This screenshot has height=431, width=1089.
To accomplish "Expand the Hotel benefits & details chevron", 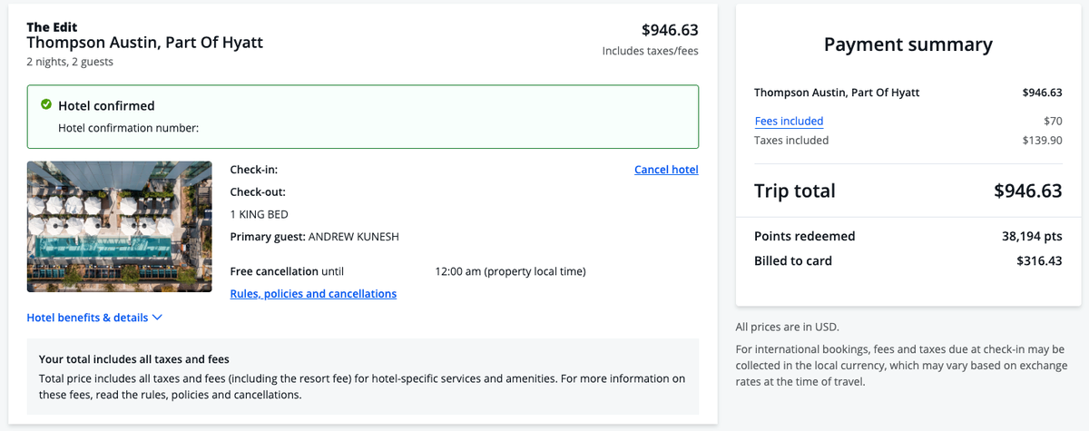I will coord(157,318).
